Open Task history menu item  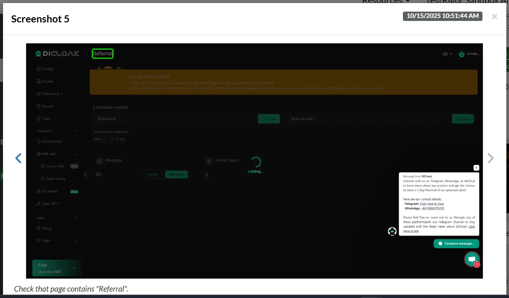pos(56,179)
